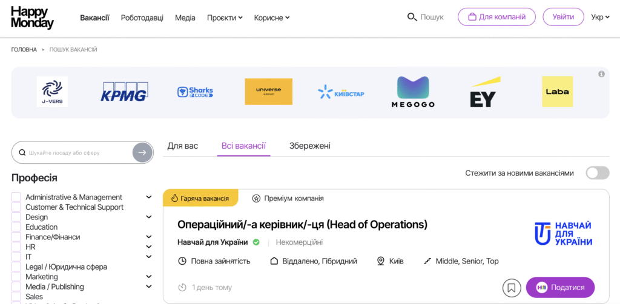Click the clock icon beside Повна зайнятість
Viewport: 620px width, 304px height.
(x=182, y=261)
